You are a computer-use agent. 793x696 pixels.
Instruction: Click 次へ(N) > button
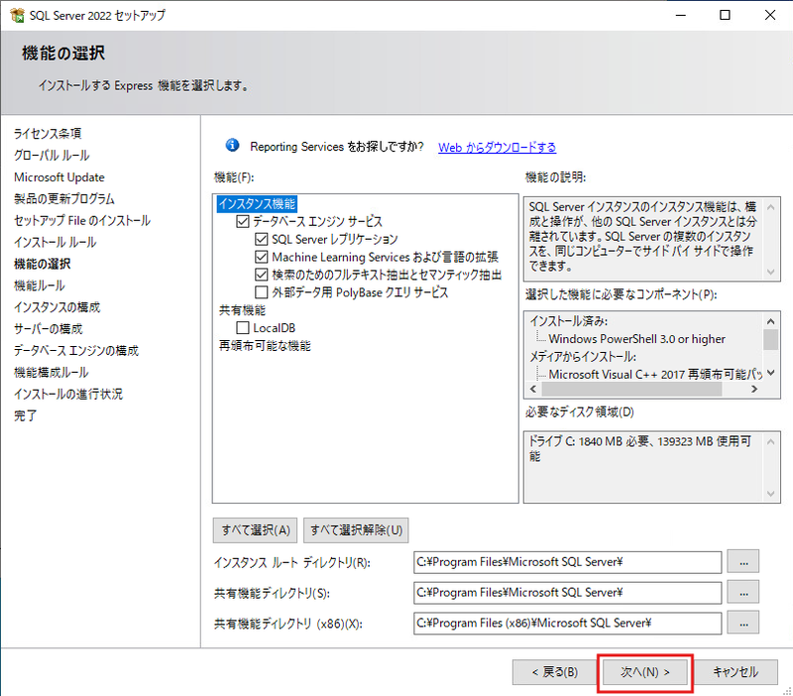(645, 672)
